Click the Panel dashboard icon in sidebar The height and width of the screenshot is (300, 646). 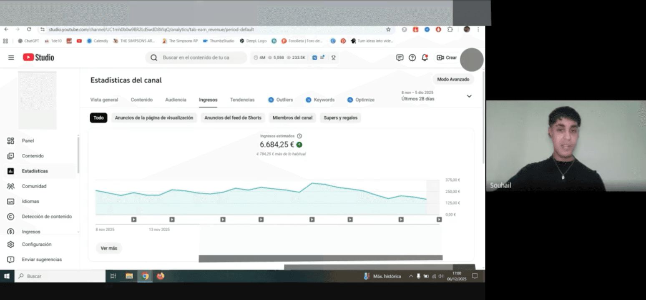click(11, 141)
